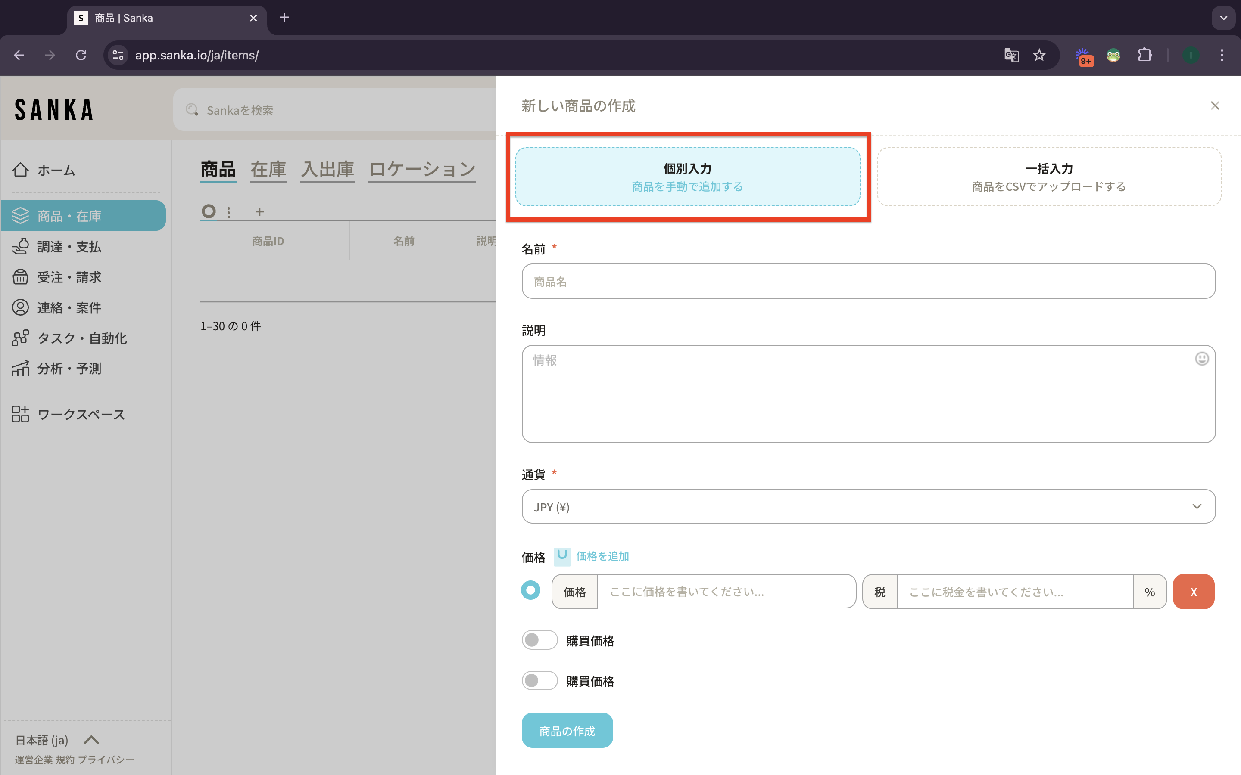Image resolution: width=1241 pixels, height=775 pixels.
Task: Click the 商品の作成 button
Action: tap(567, 730)
